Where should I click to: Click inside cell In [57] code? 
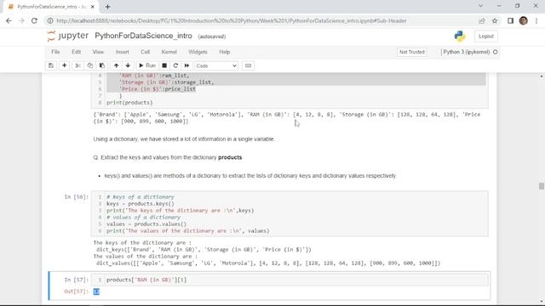click(x=290, y=280)
